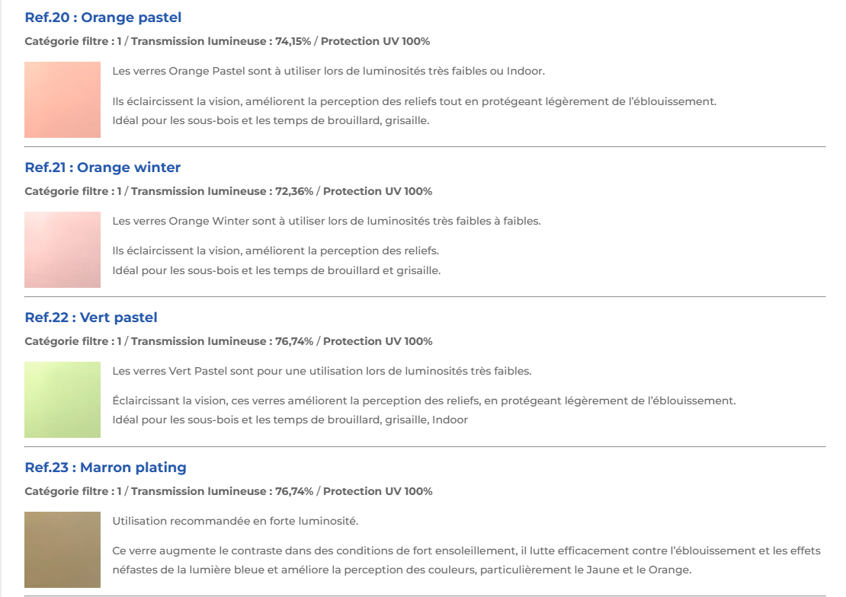Open the Ref.21 : Orange winter heading
This screenshot has height=597, width=846.
[102, 168]
